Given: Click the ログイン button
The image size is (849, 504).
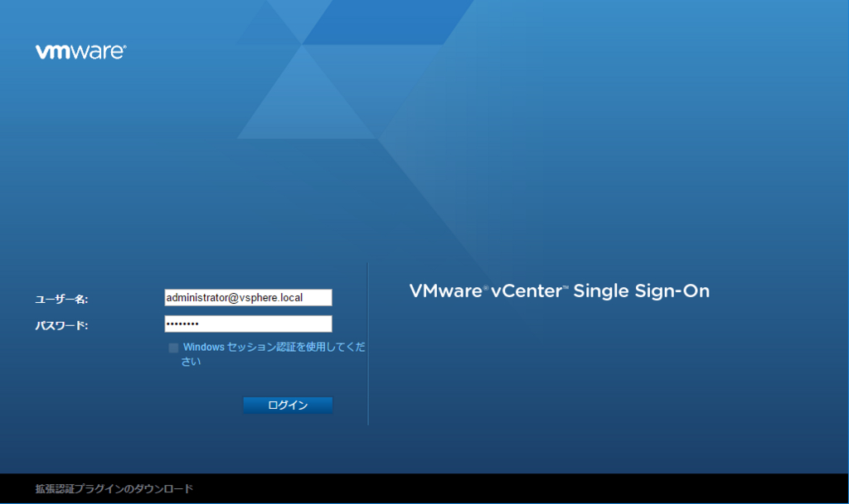Looking at the screenshot, I should [288, 406].
